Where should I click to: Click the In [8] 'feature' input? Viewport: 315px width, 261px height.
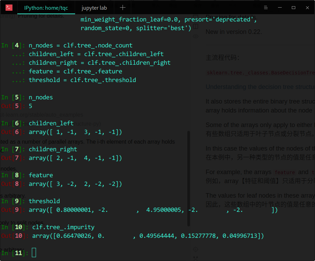pos(41,175)
